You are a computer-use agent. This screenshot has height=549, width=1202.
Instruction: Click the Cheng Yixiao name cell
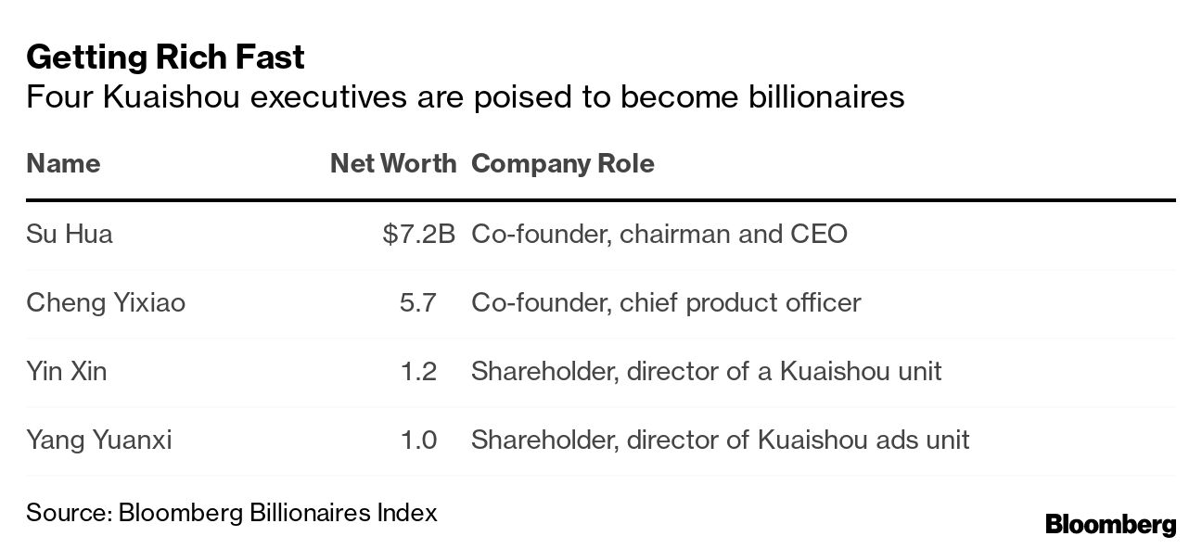pyautogui.click(x=106, y=302)
